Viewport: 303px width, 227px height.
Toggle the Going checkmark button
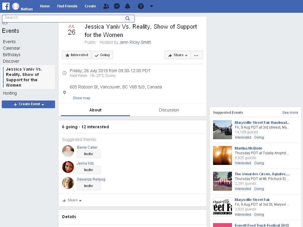pyautogui.click(x=102, y=55)
